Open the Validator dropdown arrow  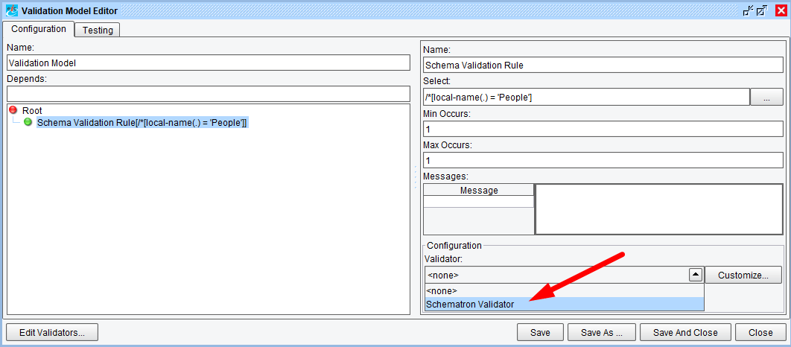coord(694,275)
